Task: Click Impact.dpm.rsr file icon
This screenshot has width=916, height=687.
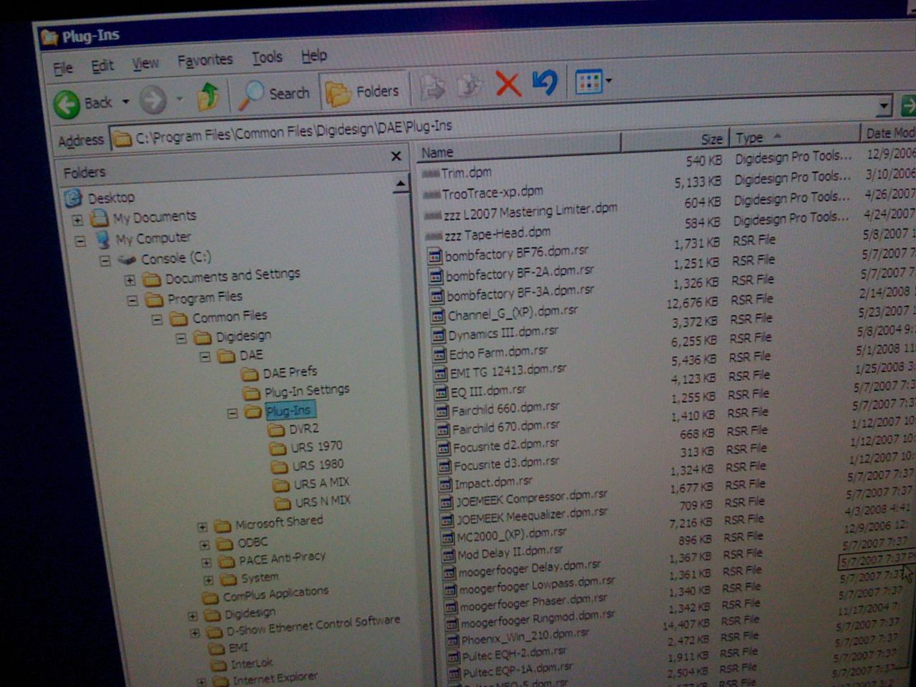Action: click(446, 484)
